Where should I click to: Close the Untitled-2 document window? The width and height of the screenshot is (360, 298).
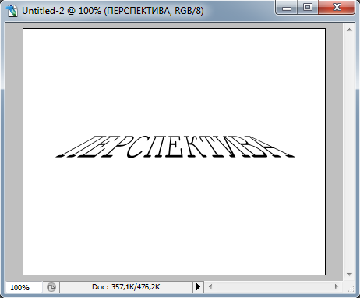[x=337, y=8]
